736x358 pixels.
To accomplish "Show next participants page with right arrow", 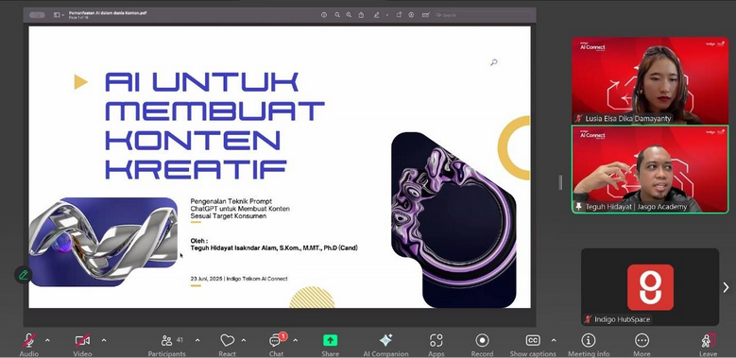I will tap(726, 287).
